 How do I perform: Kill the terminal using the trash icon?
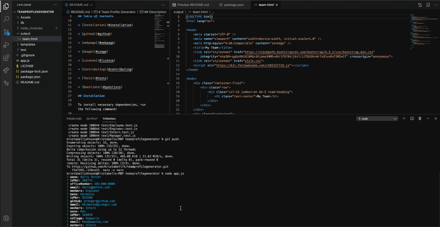[420, 118]
